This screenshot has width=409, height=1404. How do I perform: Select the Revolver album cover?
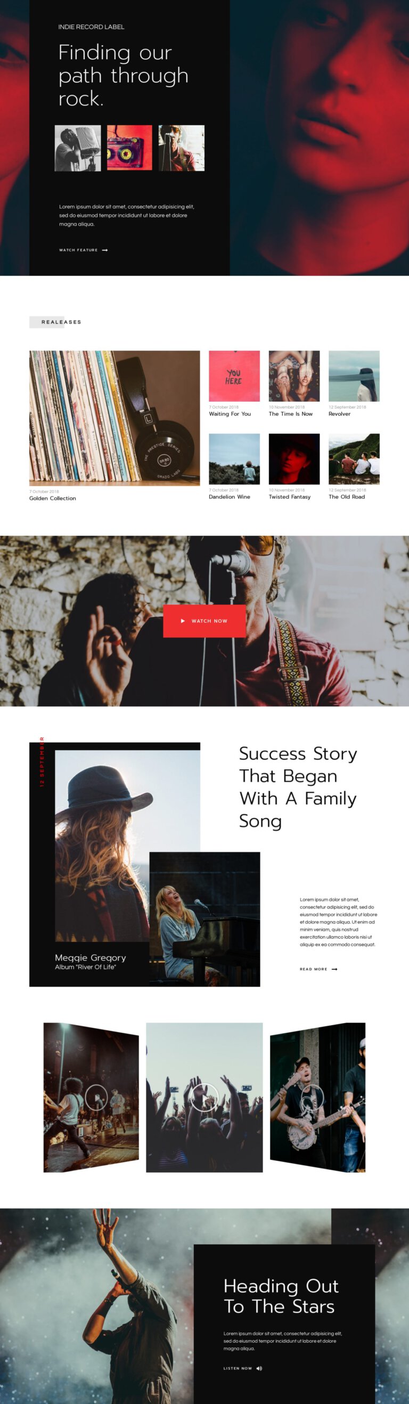pos(354,376)
